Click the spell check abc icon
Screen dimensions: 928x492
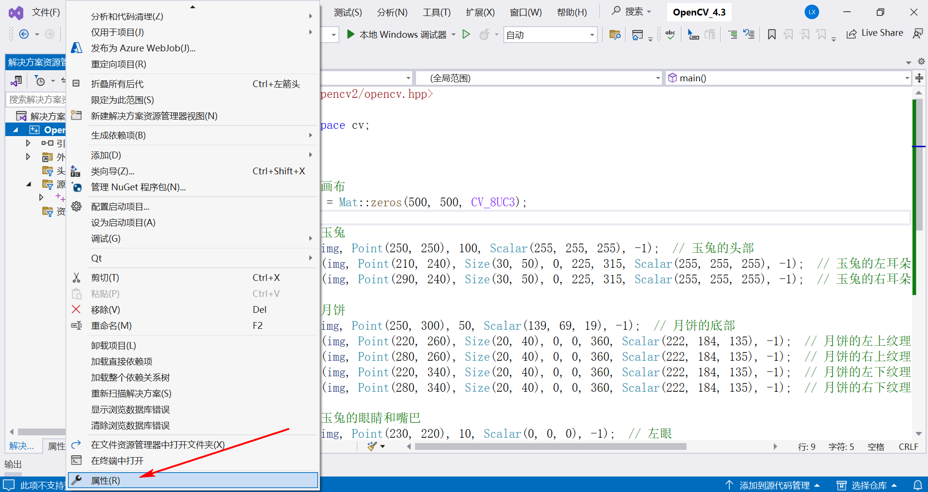[x=671, y=34]
